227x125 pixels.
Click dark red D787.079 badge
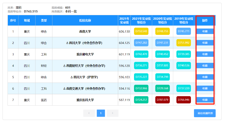coord(163,100)
